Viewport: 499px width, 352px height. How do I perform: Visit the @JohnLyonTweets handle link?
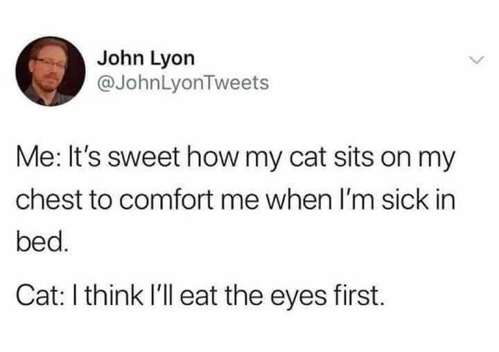click(183, 83)
